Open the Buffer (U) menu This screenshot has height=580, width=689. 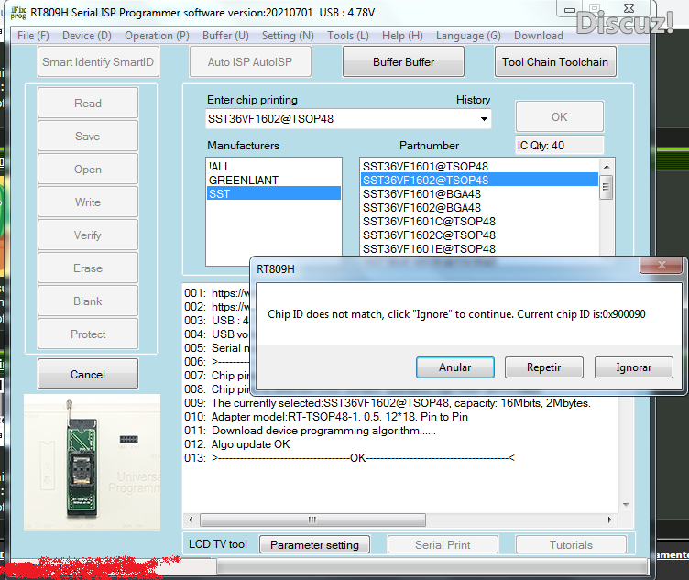tap(225, 36)
